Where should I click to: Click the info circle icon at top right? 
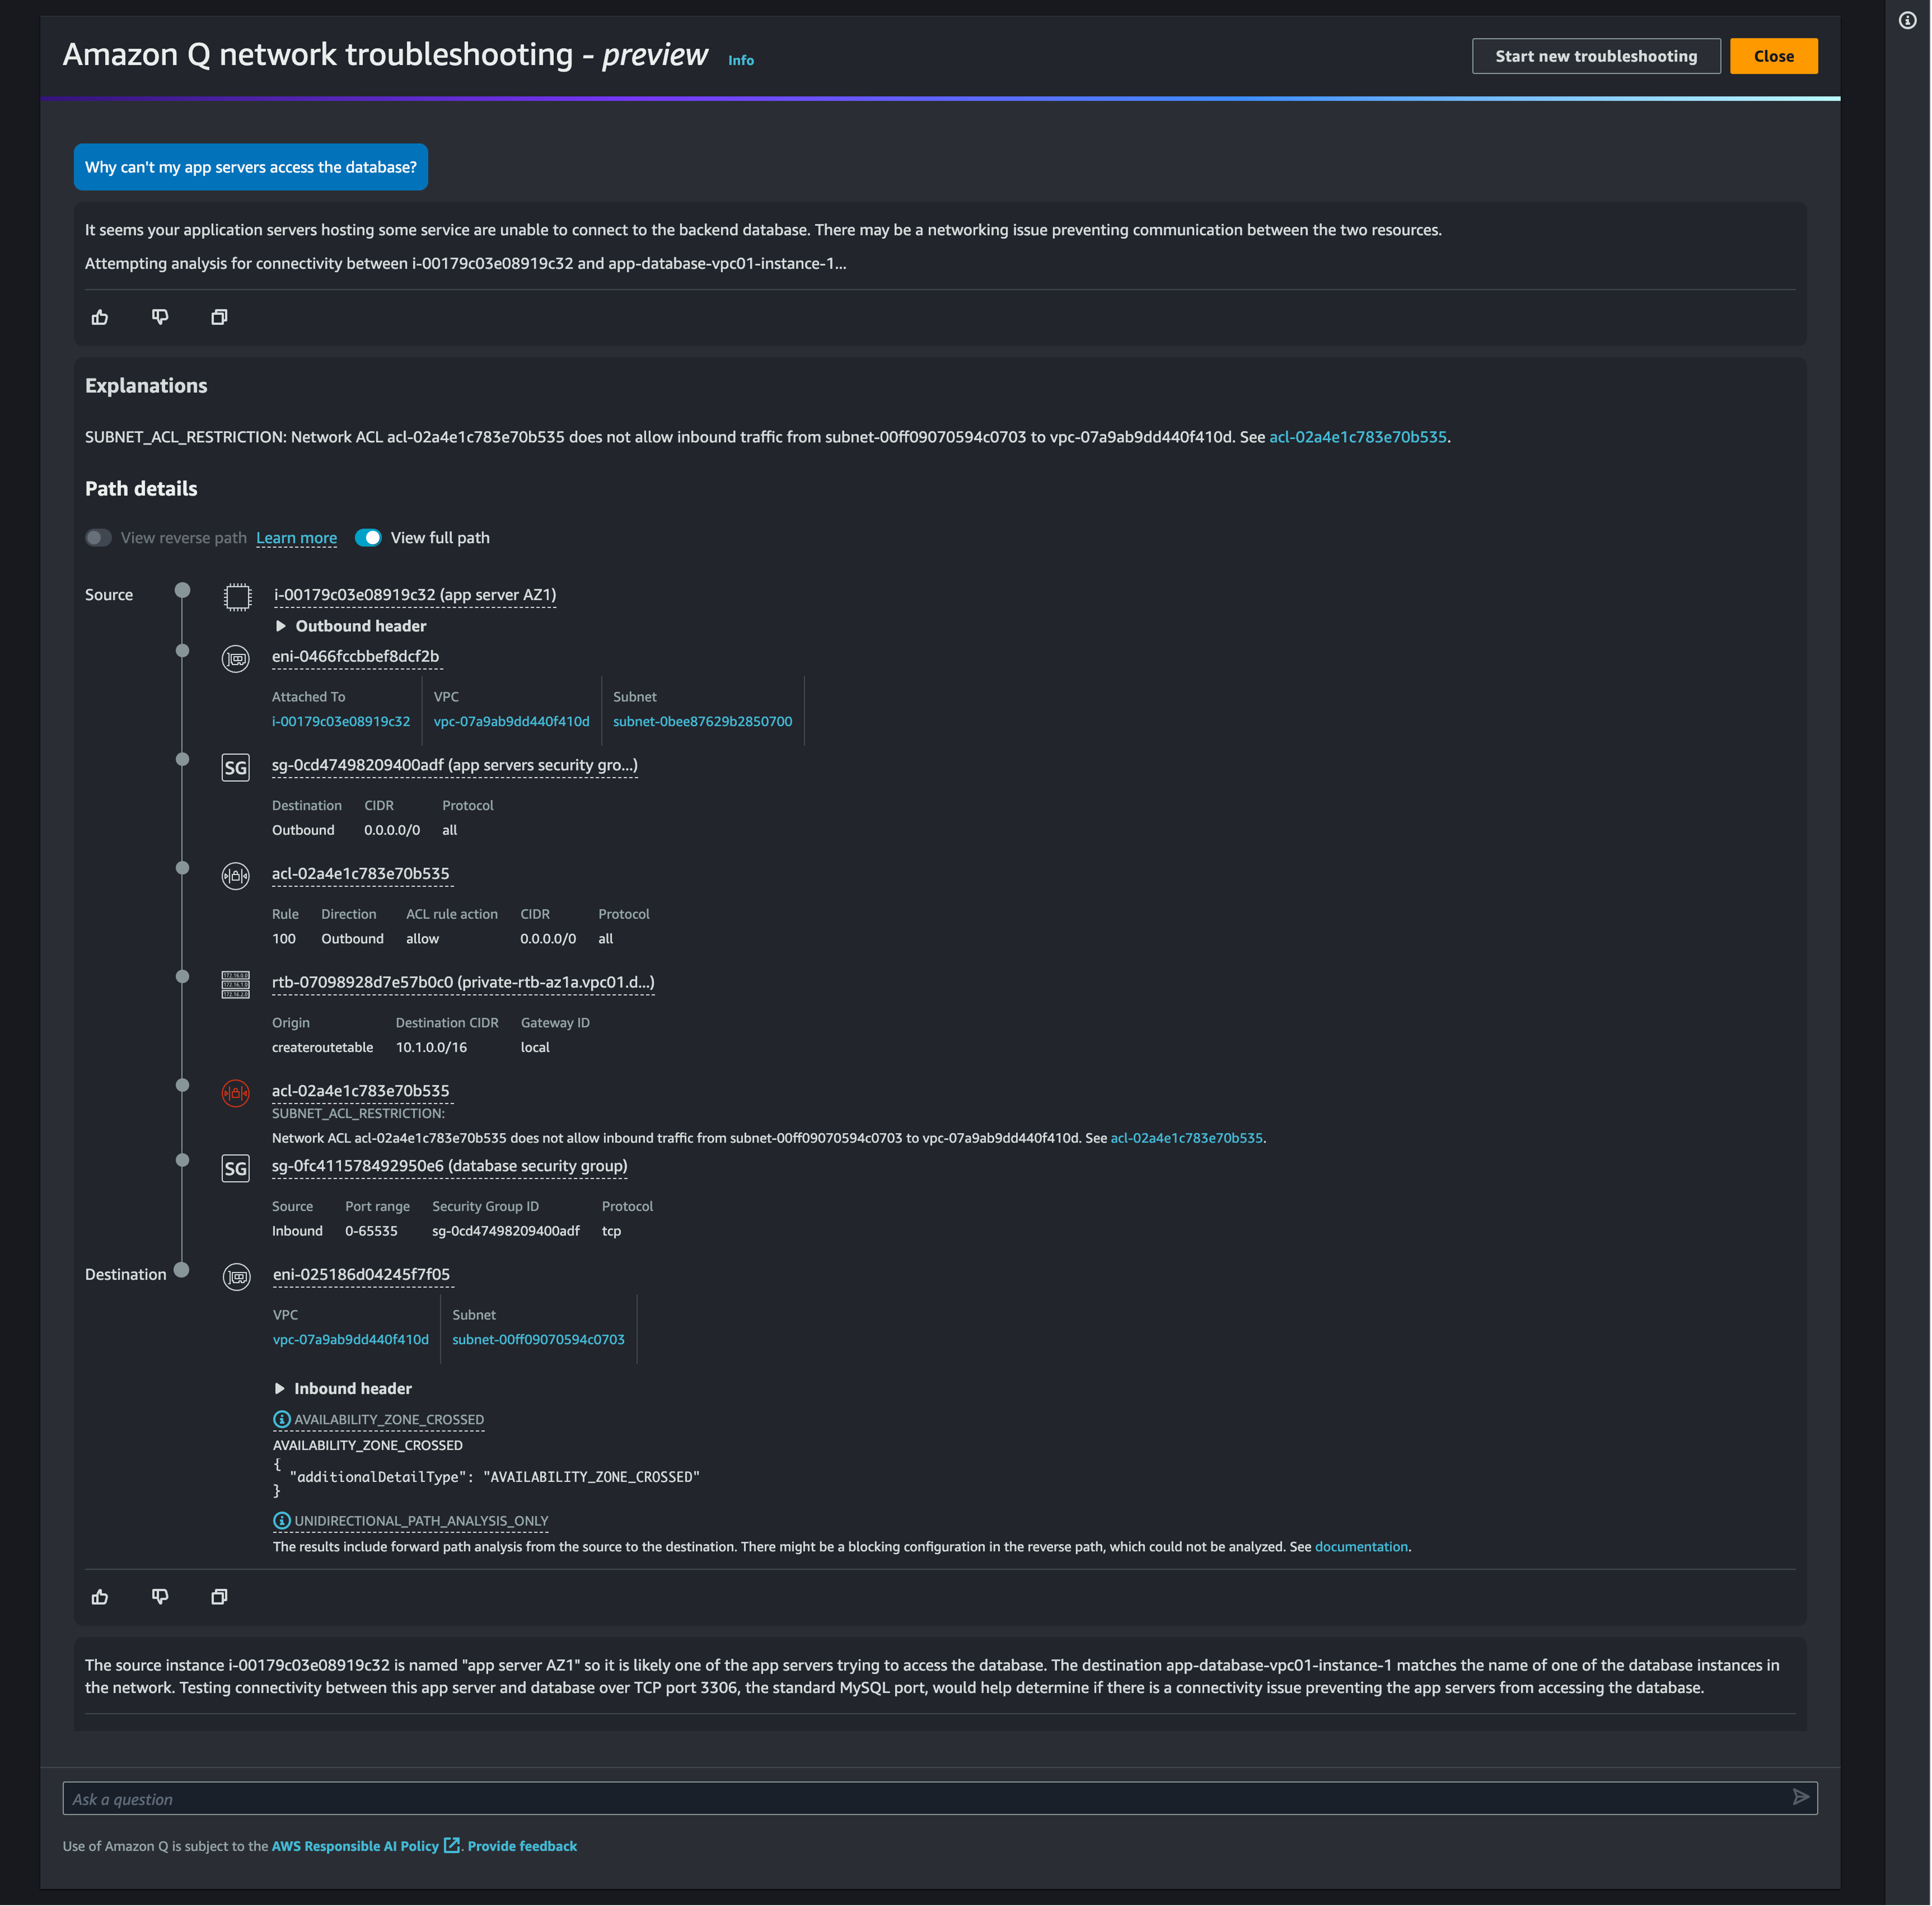1907,20
